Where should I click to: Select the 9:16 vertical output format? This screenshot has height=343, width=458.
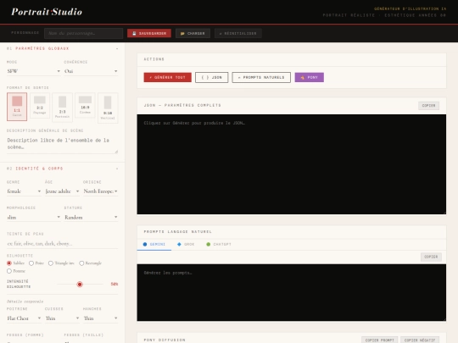(x=108, y=108)
